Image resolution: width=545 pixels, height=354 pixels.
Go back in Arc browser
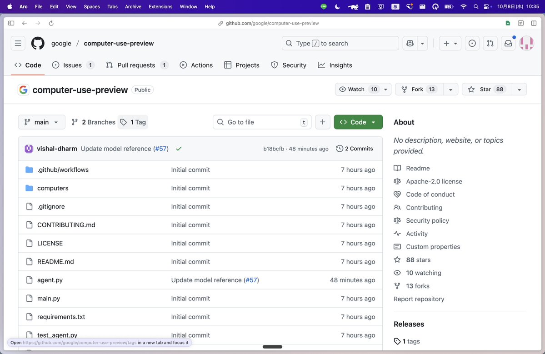click(25, 23)
